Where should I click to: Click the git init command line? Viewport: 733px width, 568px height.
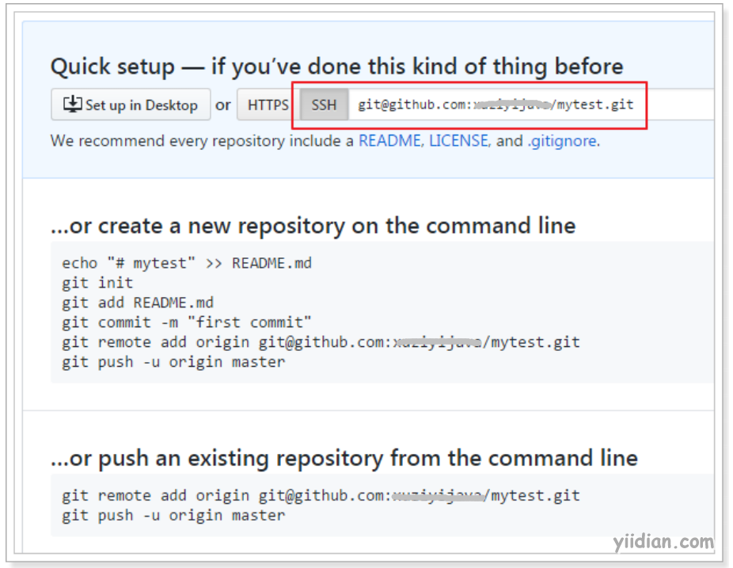click(97, 283)
